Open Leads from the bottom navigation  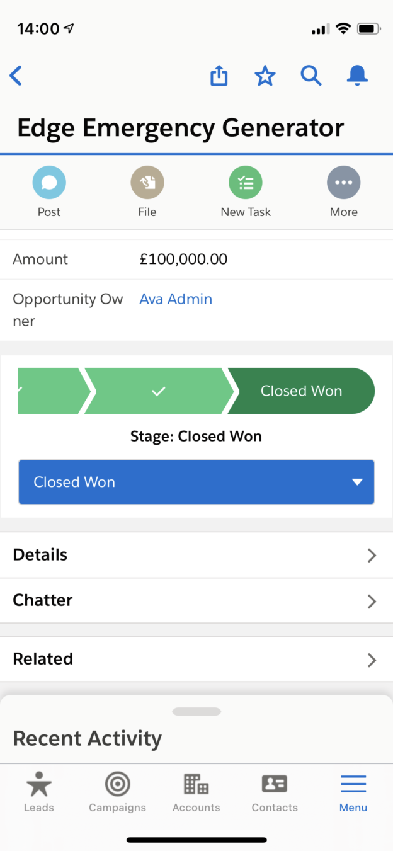(x=39, y=792)
